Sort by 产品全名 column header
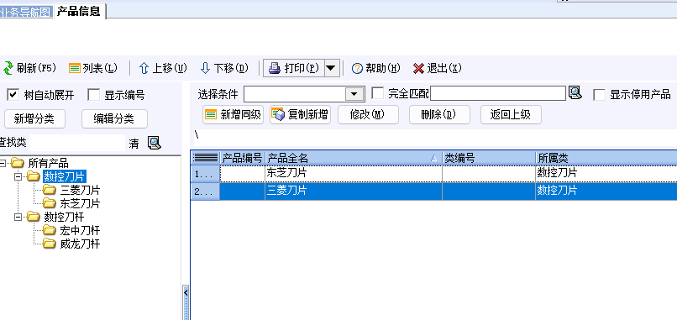This screenshot has height=320, width=677. click(353, 158)
